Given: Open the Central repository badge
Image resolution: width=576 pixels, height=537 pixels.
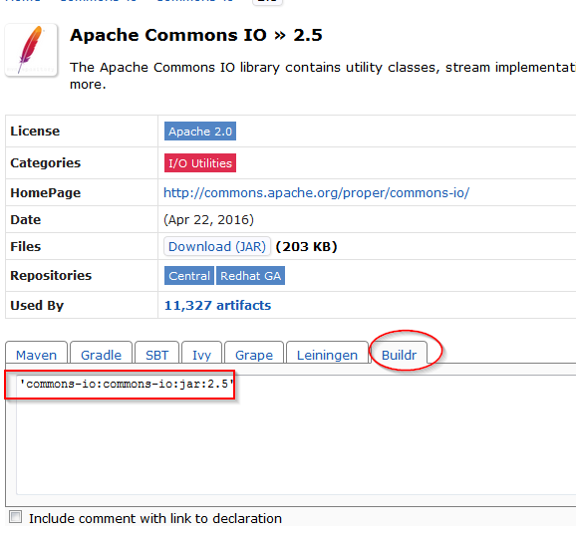Looking at the screenshot, I should click(189, 276).
